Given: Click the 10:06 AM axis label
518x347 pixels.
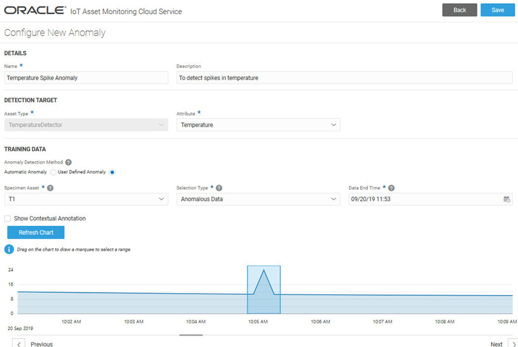Looking at the screenshot, I should 320,322.
